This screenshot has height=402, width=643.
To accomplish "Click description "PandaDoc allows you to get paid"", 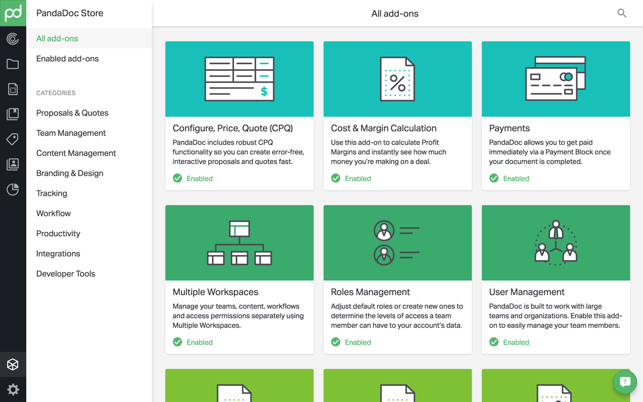I will tap(550, 152).
